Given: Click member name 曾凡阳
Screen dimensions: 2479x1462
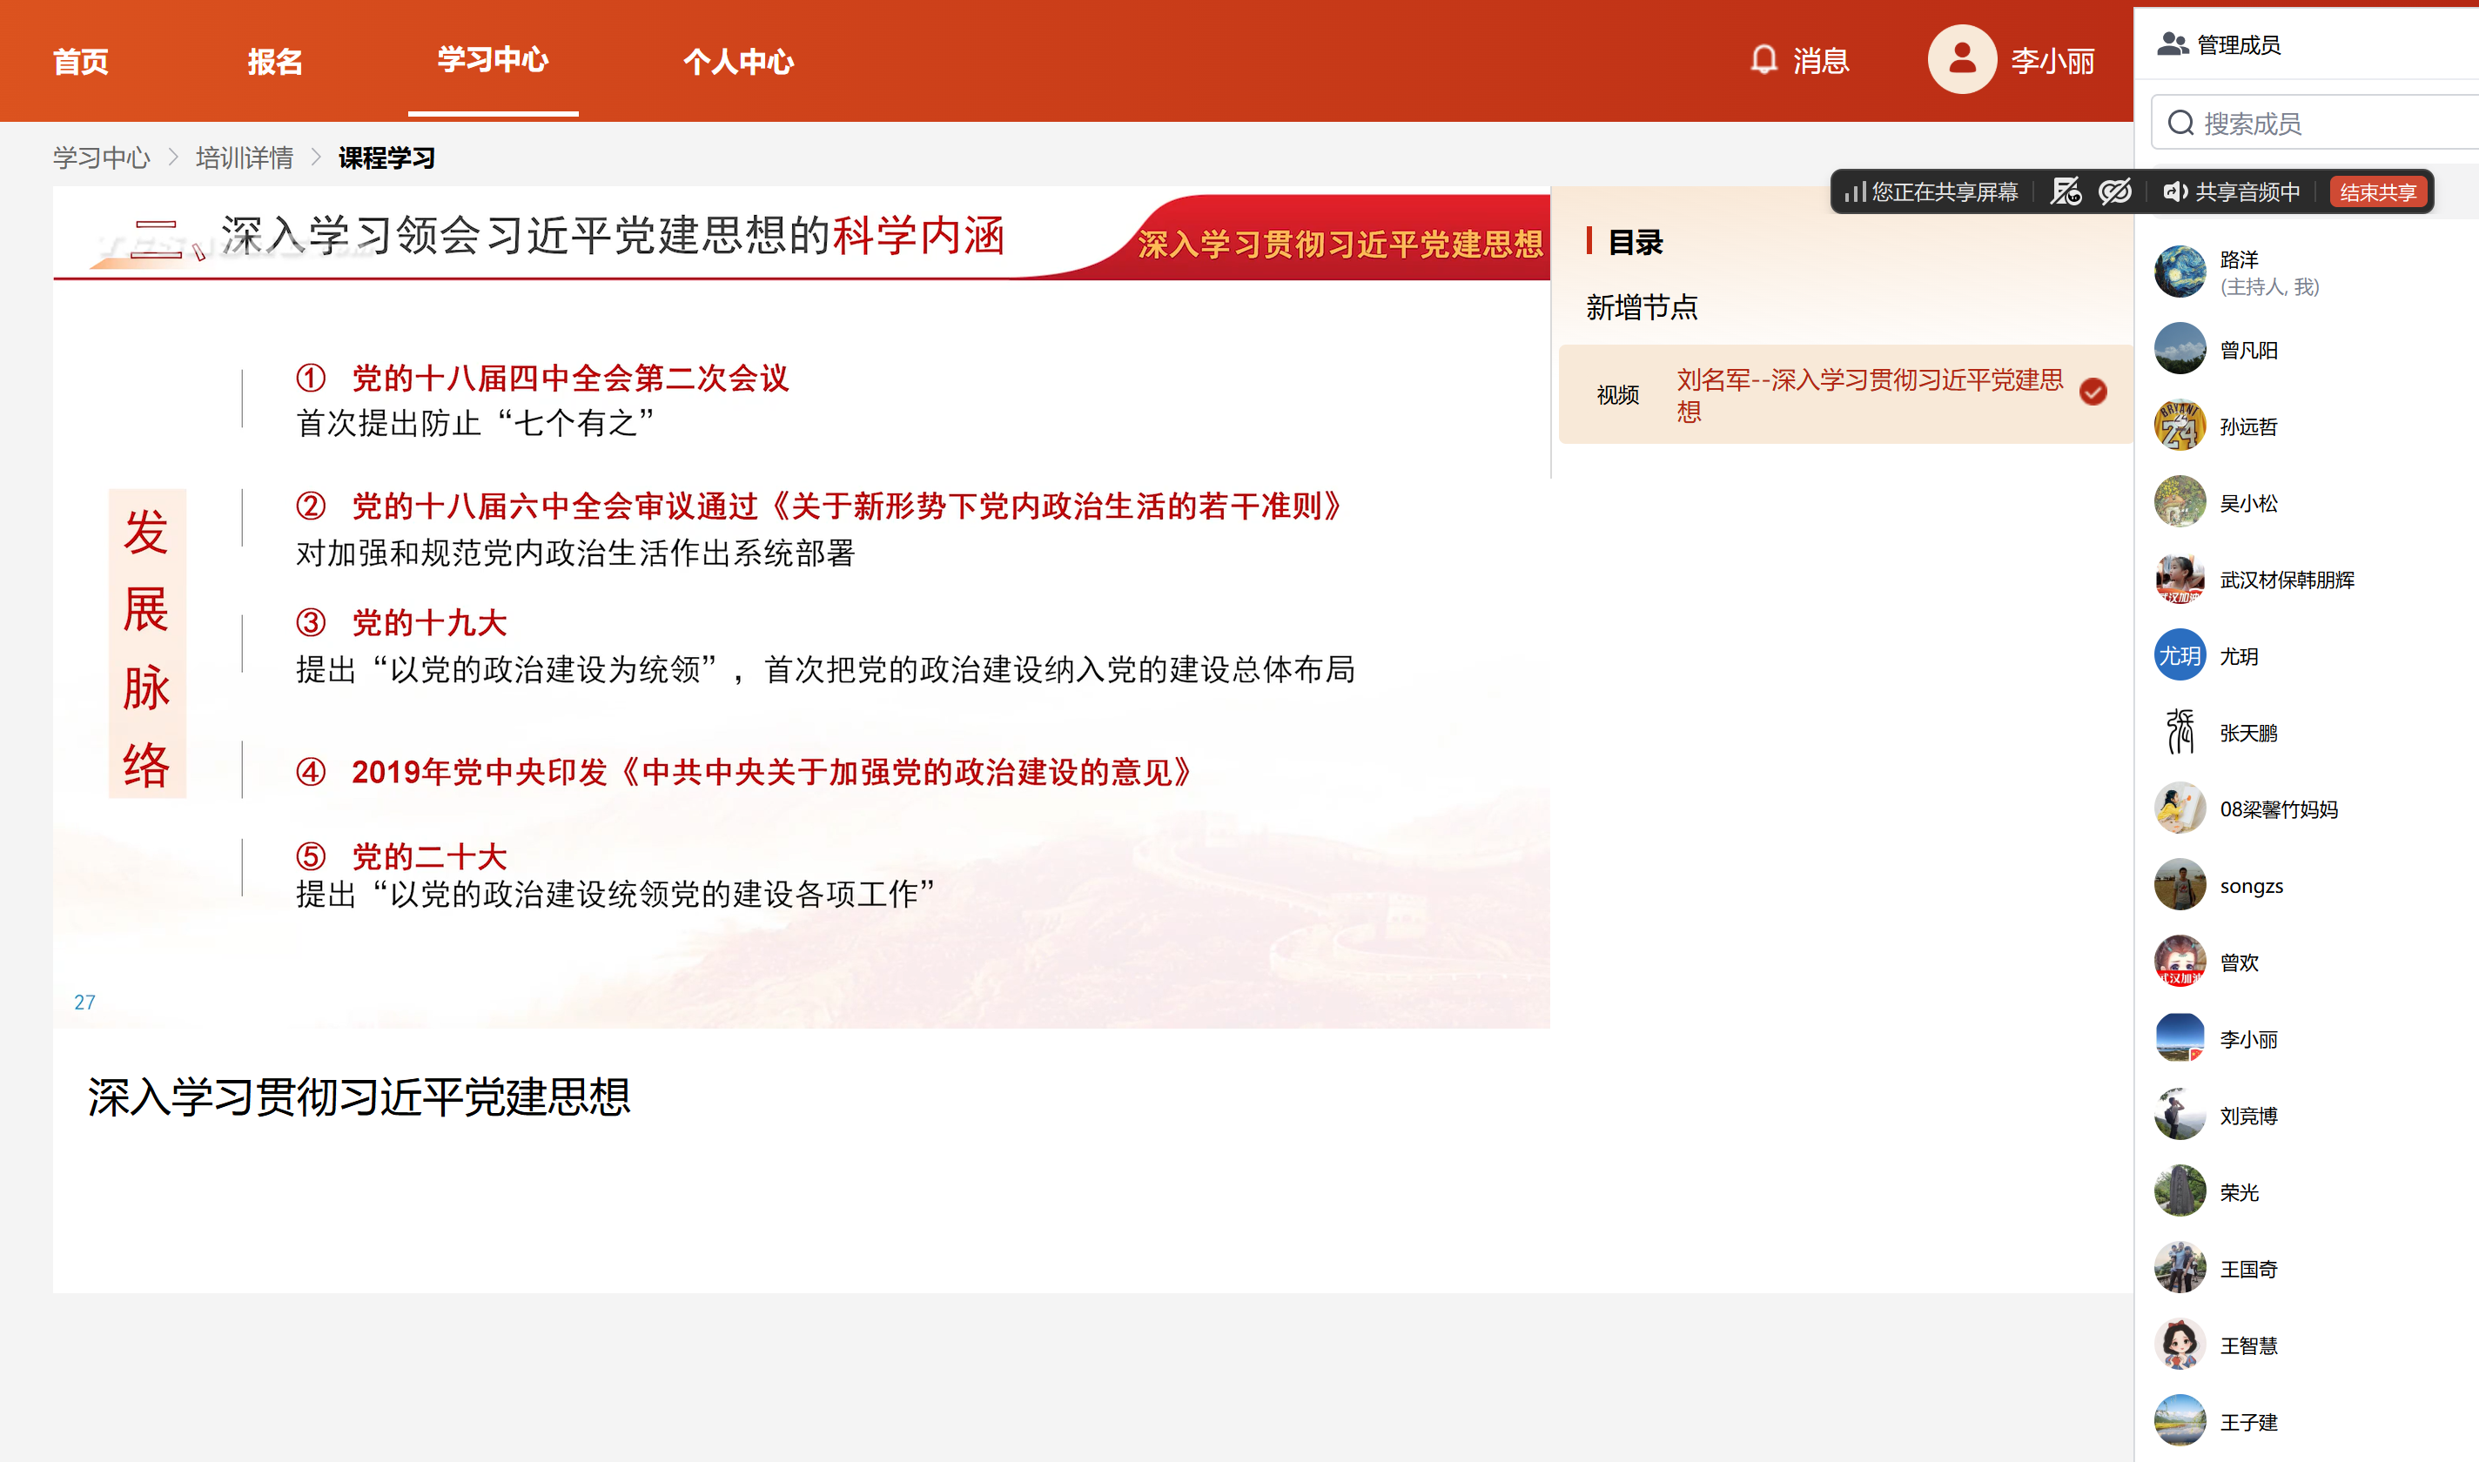Looking at the screenshot, I should pos(2248,350).
